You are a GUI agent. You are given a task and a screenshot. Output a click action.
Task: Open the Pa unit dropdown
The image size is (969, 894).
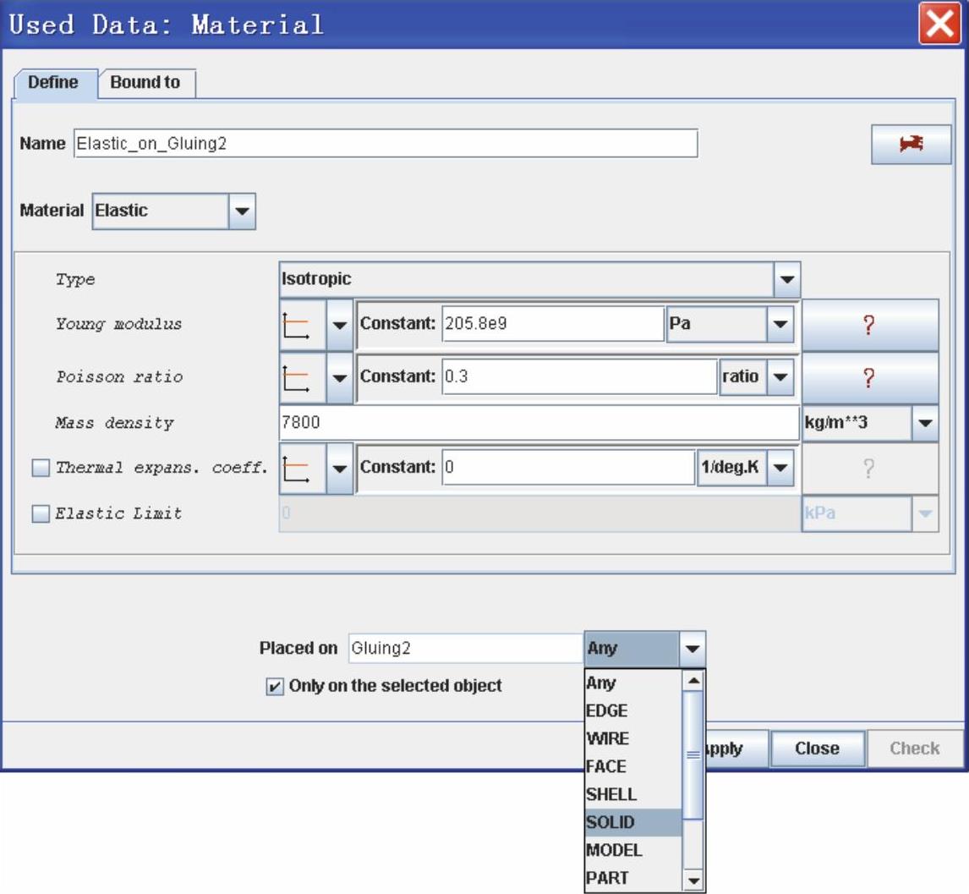point(779,324)
